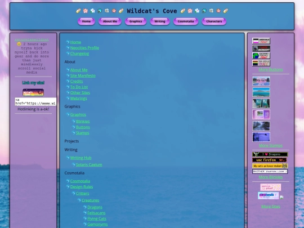Screen dimensions: 304x228
Task: Click the Hotlinking is a-ok! text
Action: 33,109
